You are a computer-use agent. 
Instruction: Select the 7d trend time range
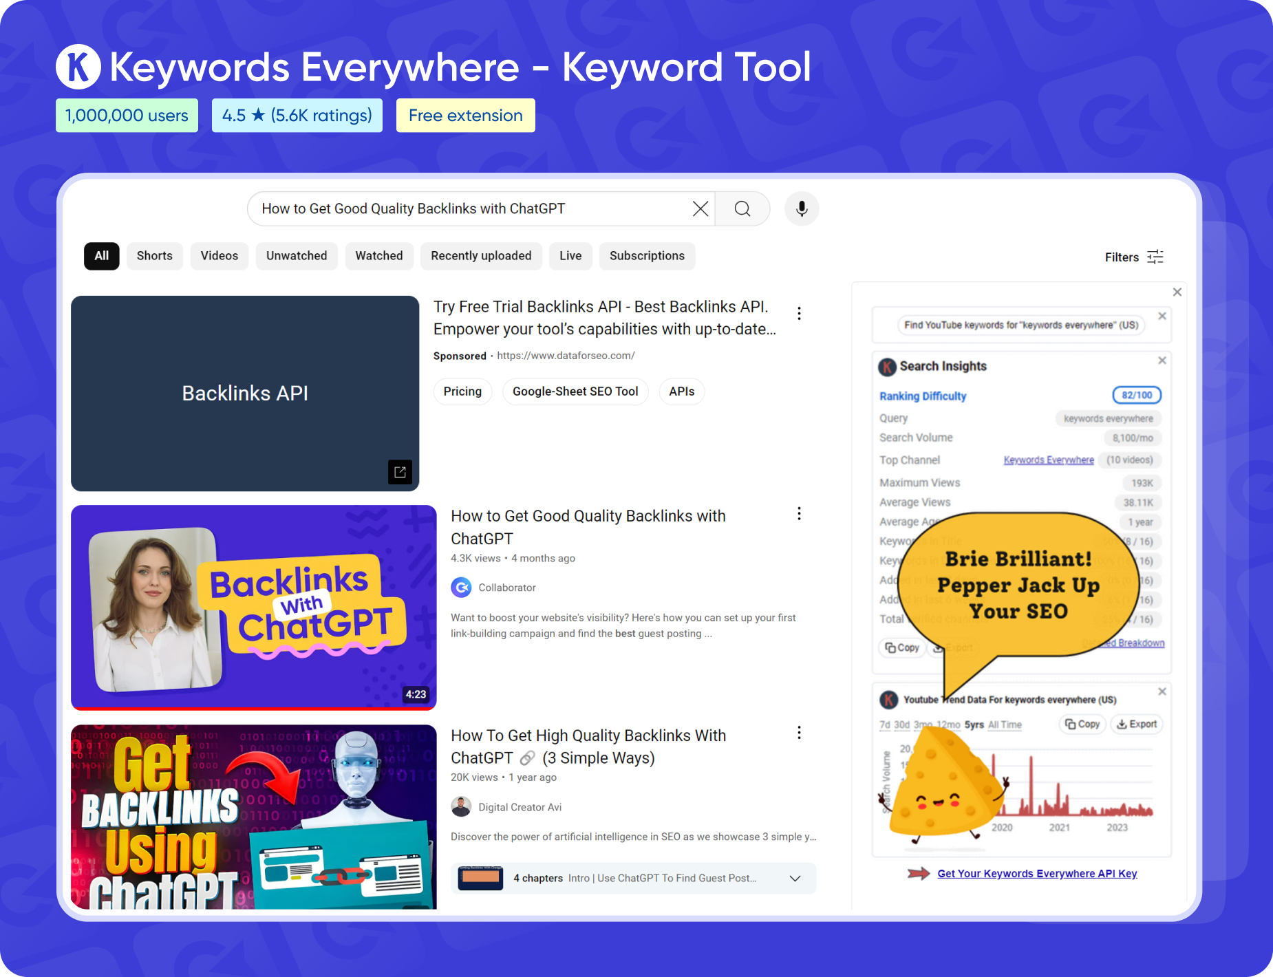(886, 724)
